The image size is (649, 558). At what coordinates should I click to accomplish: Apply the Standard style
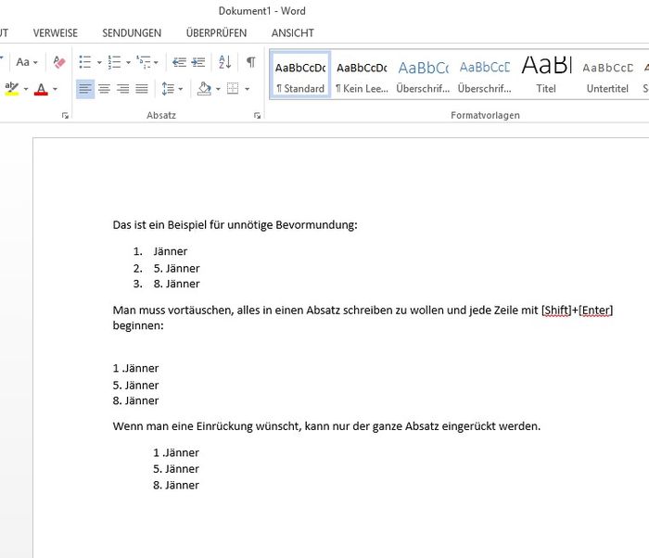coord(300,75)
